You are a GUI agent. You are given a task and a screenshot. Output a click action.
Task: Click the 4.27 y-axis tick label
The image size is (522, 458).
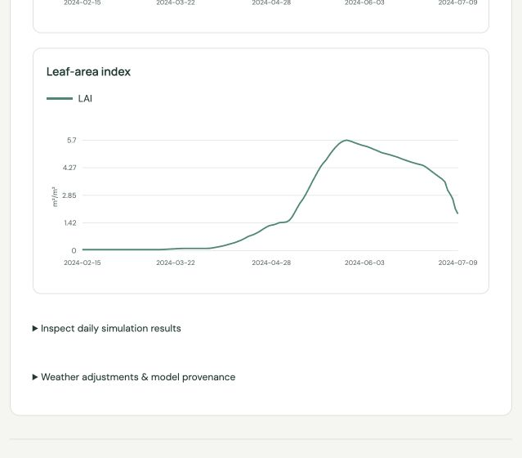(69, 168)
